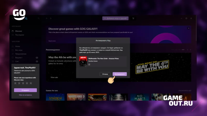207x116 pixels.
Task: Click the Windows platform icon under Machine Games
Action: pos(89,64)
